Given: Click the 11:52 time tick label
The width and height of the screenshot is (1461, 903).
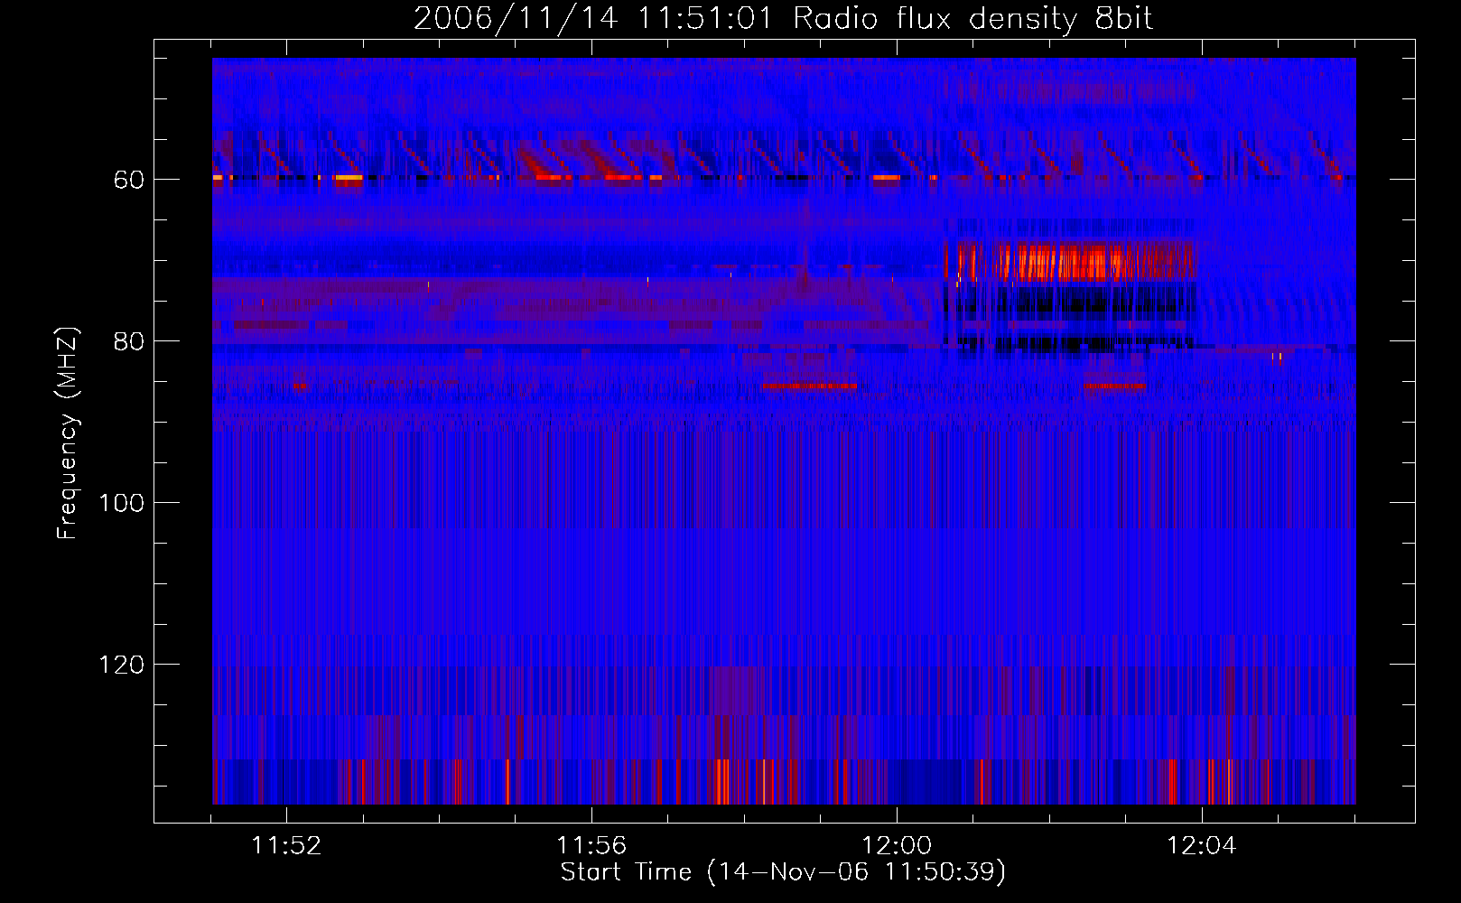Looking at the screenshot, I should (x=286, y=846).
